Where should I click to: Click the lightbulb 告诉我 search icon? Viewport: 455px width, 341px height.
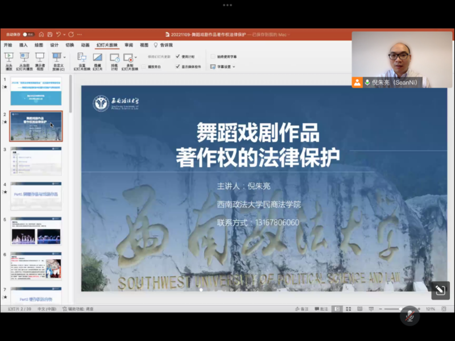[155, 45]
